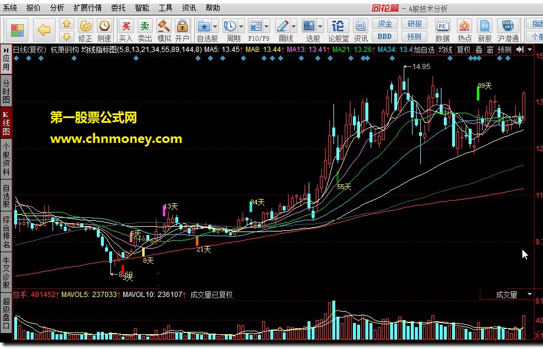This screenshot has width=543, height=349.
Task: Open the 成交量 indicator dropdown
Action: click(530, 295)
